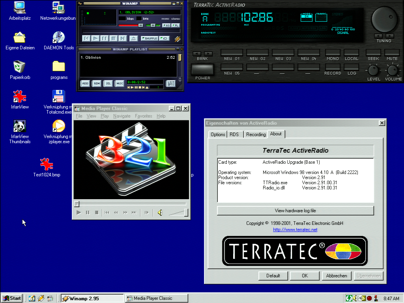Open Winamp main menu icon in title bar
The image size is (404, 303).
click(80, 3)
